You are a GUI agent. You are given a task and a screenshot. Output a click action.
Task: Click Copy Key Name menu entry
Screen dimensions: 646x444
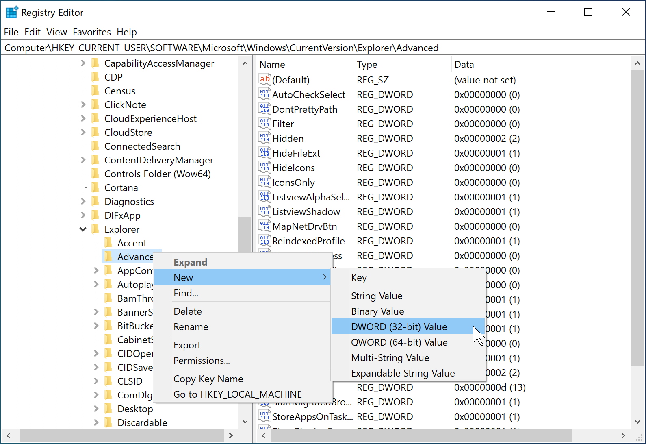(243, 379)
